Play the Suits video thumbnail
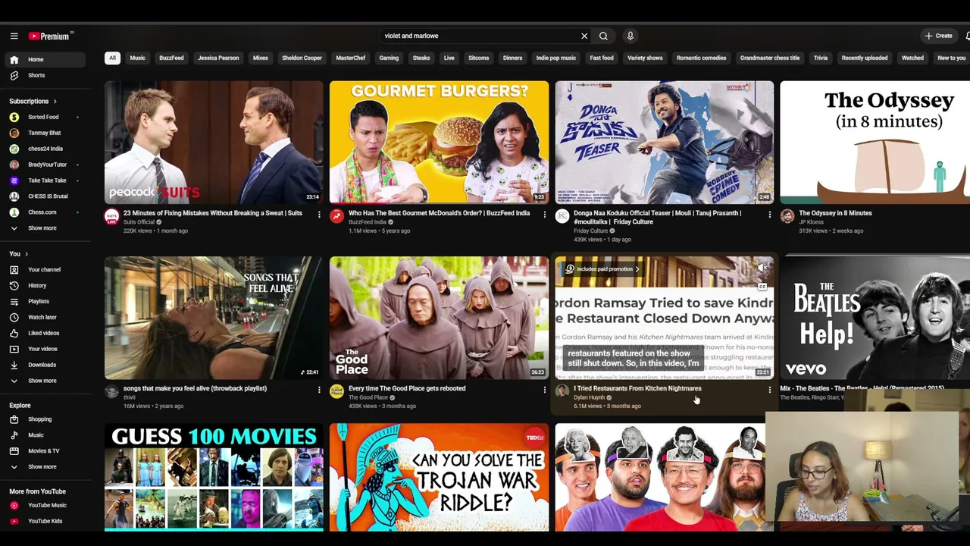 [214, 143]
